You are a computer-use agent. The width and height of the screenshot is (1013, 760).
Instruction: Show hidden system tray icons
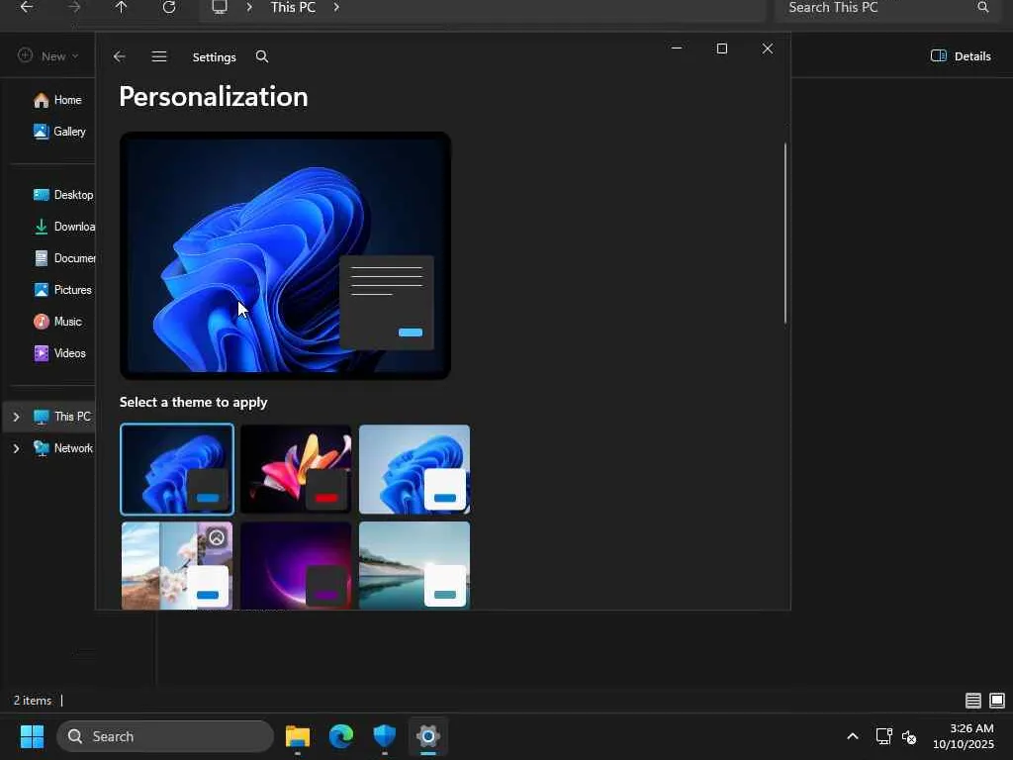point(852,736)
